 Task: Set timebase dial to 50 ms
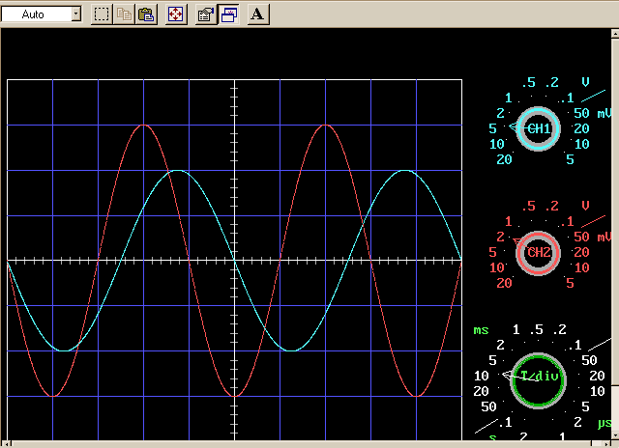(488, 406)
